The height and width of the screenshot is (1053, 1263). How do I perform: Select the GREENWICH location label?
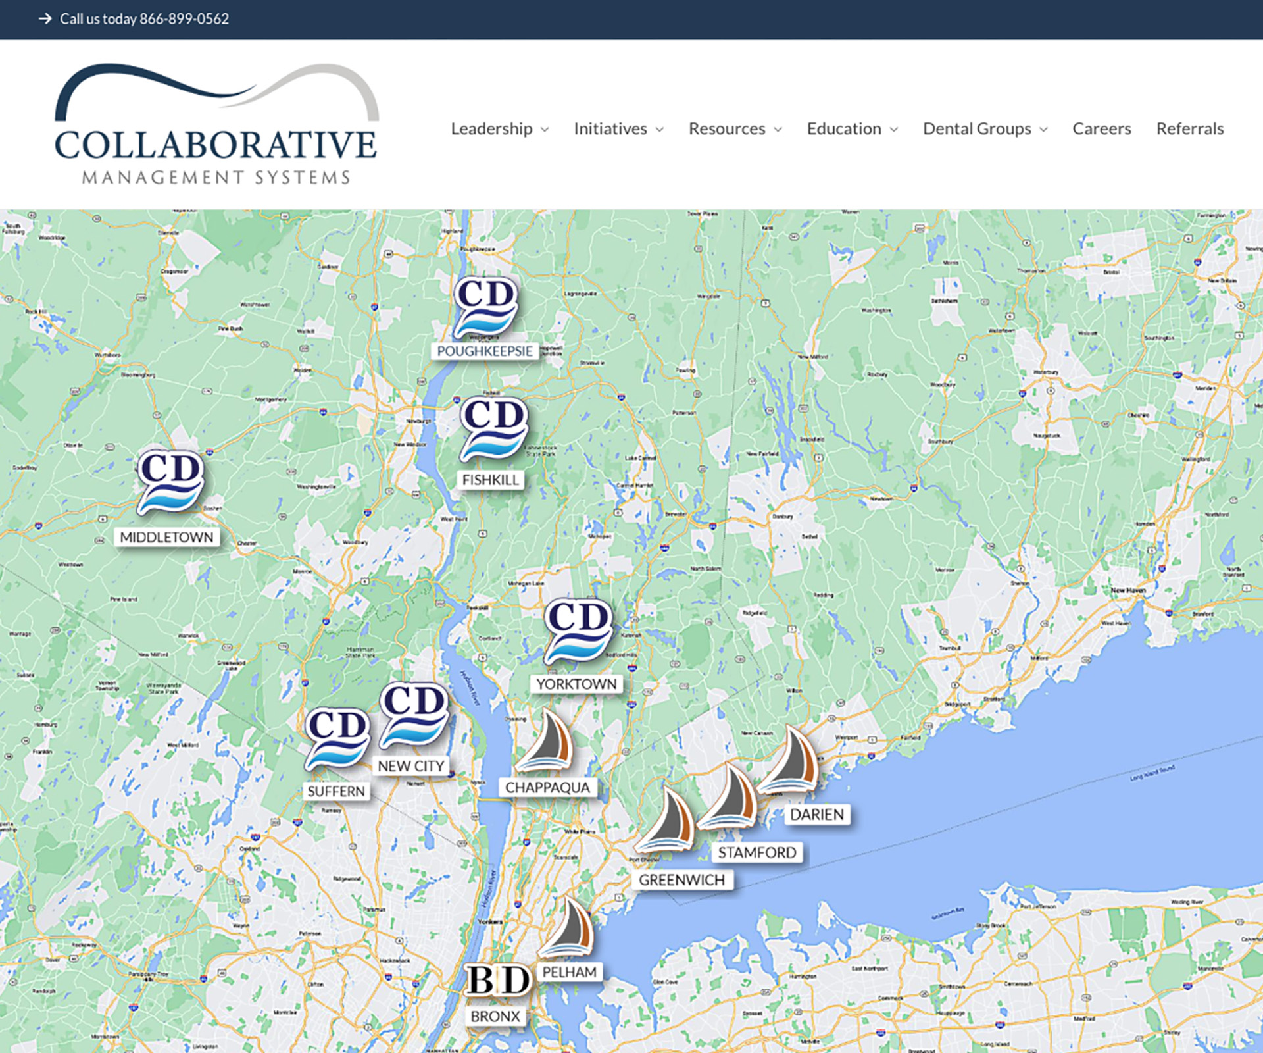pyautogui.click(x=682, y=881)
